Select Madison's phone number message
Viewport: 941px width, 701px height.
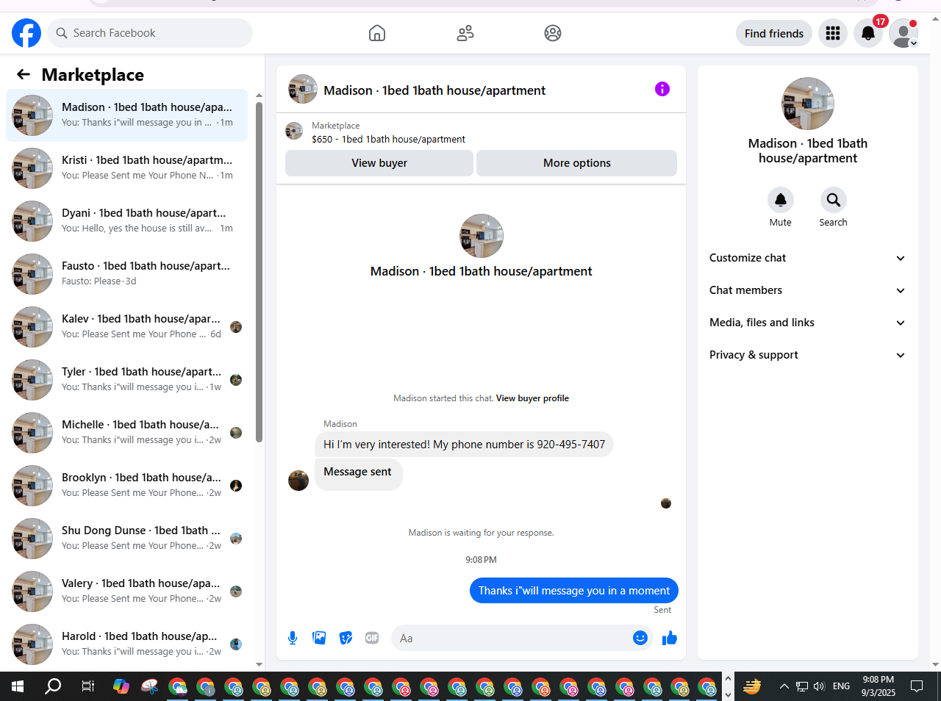464,445
